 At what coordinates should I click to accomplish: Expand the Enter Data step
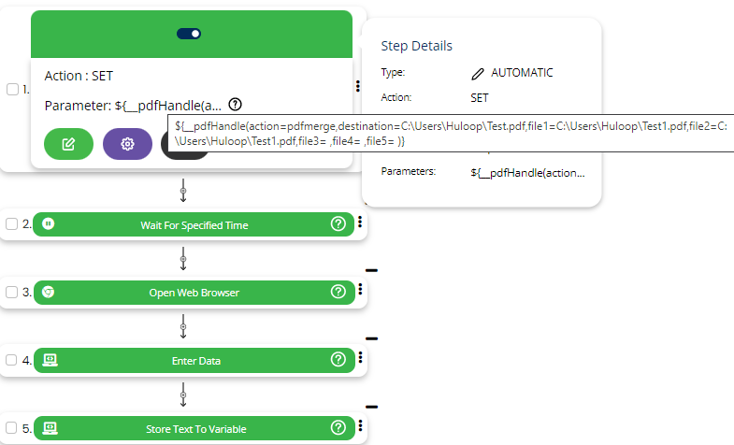pyautogui.click(x=195, y=360)
